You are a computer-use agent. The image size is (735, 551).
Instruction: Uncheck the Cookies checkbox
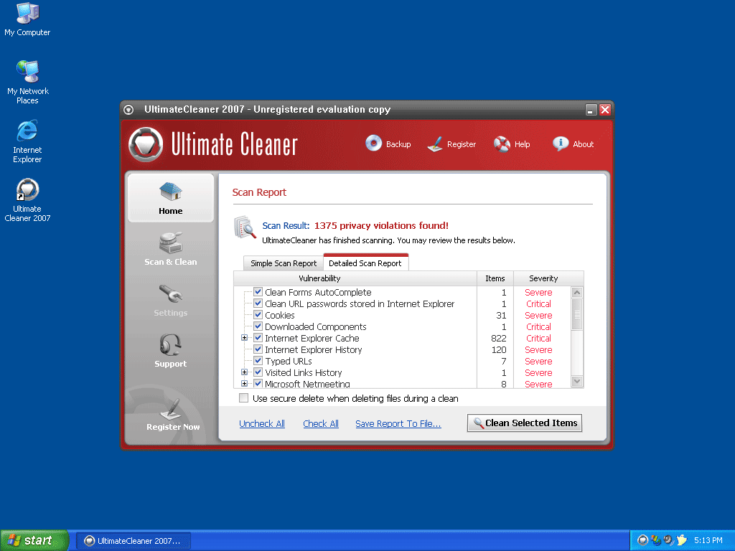click(x=258, y=315)
